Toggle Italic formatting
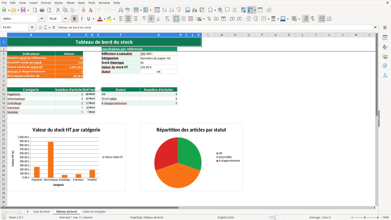Screen dimensions: 391x220 point(81,19)
